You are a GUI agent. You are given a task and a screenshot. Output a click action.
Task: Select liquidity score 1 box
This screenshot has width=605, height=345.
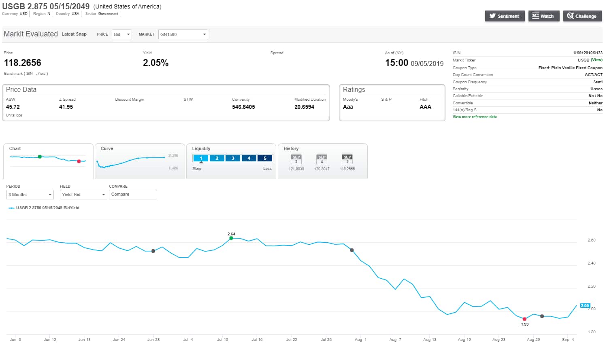pos(201,158)
